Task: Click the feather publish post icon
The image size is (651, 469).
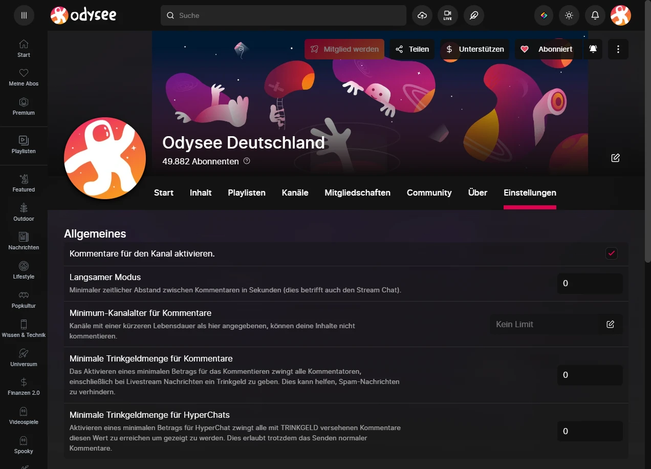Action: click(474, 15)
